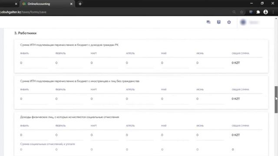The height and width of the screenshot is (156, 278).
Task: Switch to the OnlineAccounting tab
Action: point(47,4)
